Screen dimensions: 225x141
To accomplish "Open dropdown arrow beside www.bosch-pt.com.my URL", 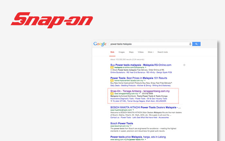I will point(130,126).
